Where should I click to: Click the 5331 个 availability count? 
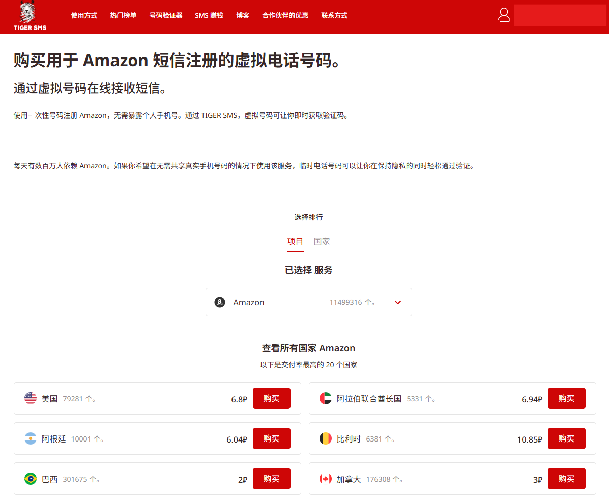pyautogui.click(x=421, y=399)
